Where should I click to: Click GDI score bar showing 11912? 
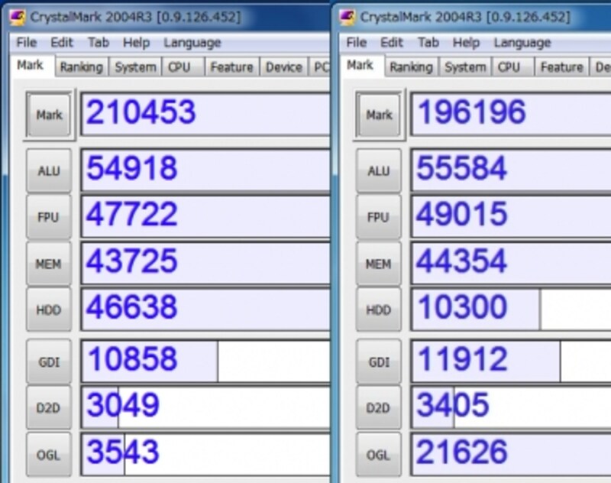[511, 361]
